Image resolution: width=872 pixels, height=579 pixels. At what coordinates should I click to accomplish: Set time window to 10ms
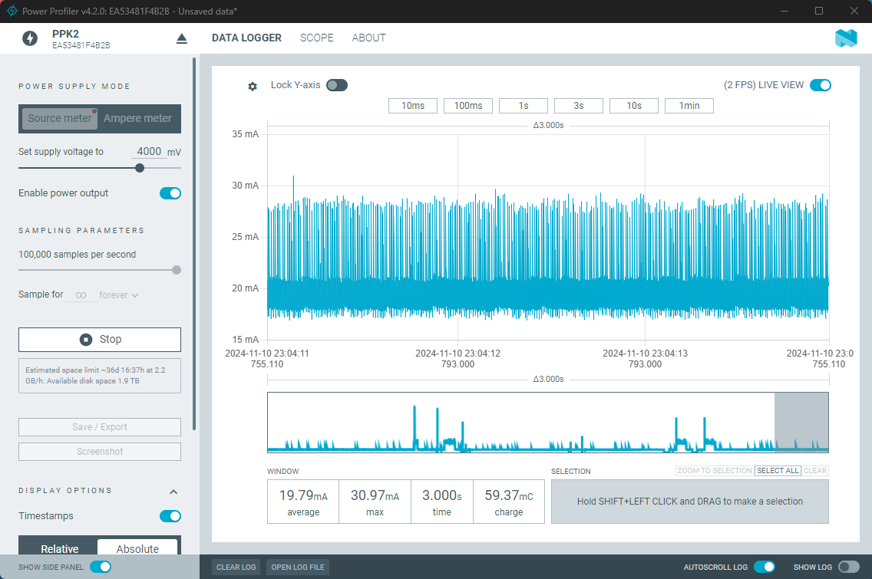412,106
